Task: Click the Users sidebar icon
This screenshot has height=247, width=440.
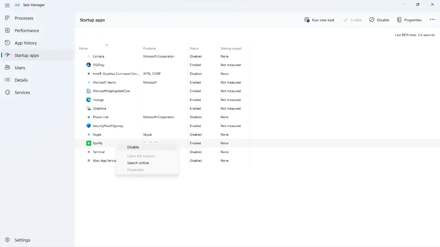Action: click(x=8, y=67)
